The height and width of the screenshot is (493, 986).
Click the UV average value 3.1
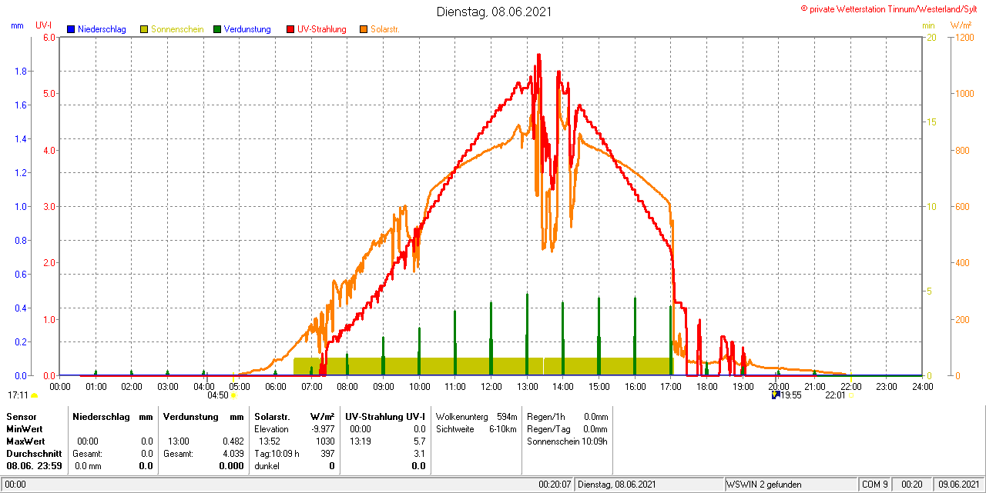pyautogui.click(x=419, y=454)
